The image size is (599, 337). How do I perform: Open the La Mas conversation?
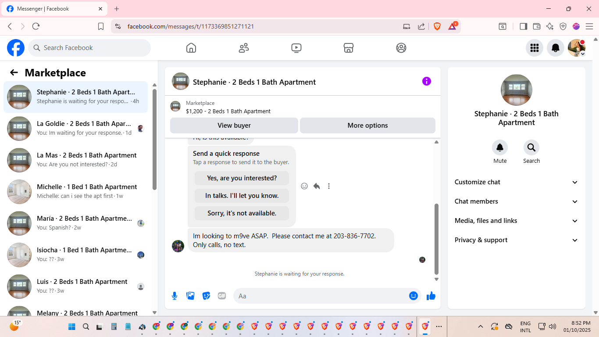[x=75, y=160]
